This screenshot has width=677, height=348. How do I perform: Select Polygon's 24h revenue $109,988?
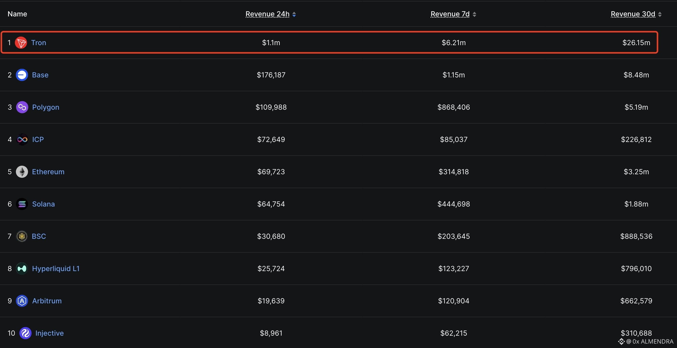(271, 107)
